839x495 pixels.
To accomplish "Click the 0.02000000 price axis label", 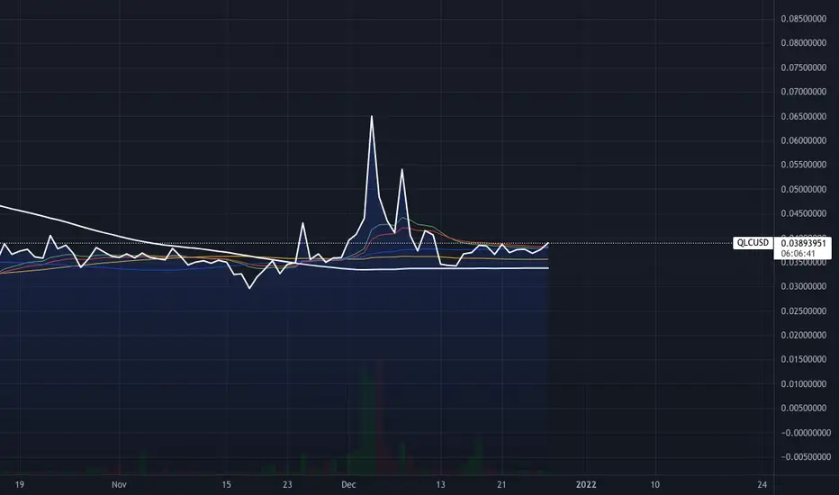I will tap(804, 335).
